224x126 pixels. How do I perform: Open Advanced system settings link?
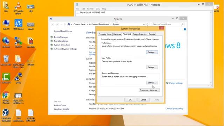pos(65,49)
